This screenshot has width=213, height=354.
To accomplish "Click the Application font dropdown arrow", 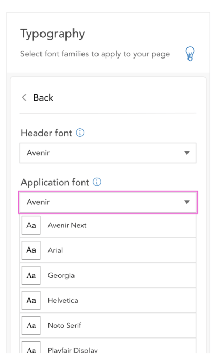I will [187, 202].
